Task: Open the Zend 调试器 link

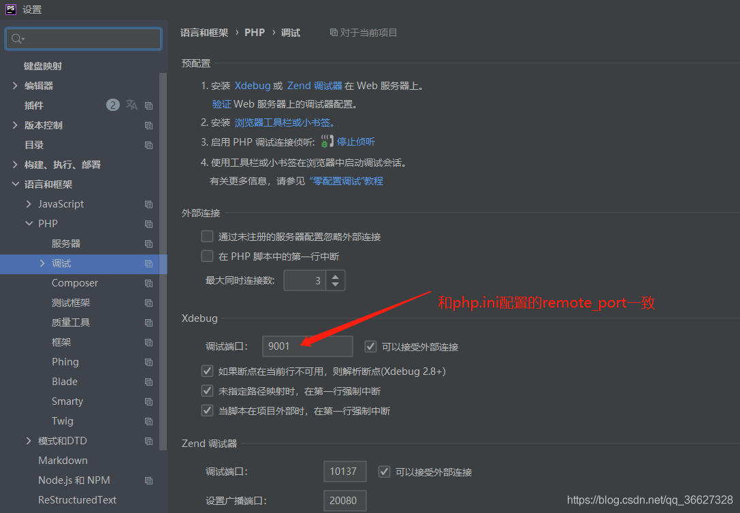Action: click(x=315, y=86)
